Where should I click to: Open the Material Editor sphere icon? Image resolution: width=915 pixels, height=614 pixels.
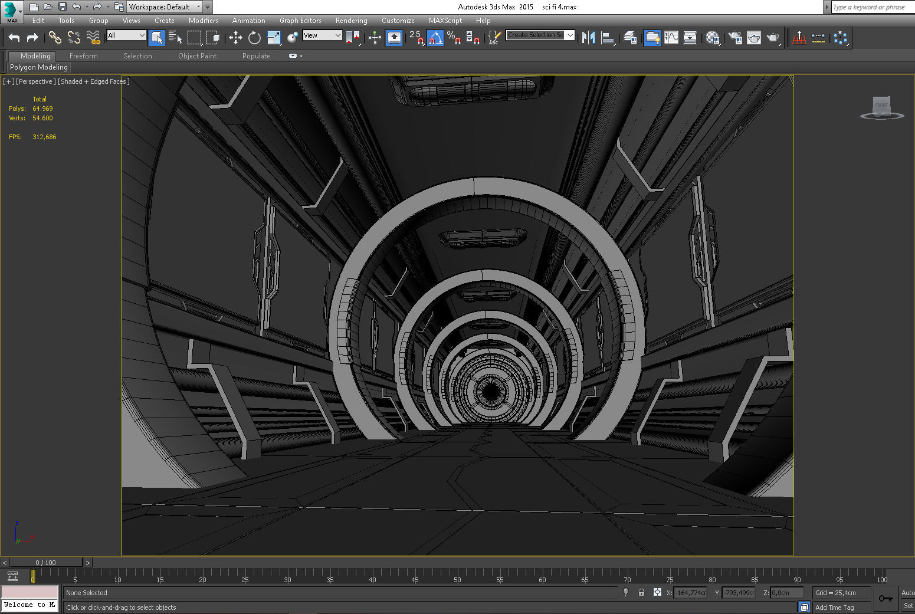(713, 38)
